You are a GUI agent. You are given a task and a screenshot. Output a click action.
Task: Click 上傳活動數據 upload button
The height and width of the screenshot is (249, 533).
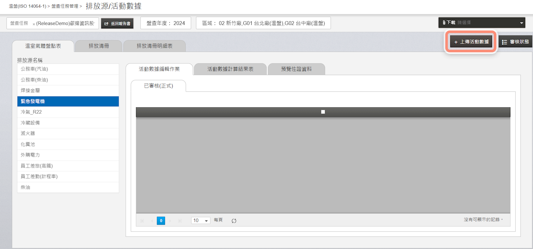click(471, 42)
